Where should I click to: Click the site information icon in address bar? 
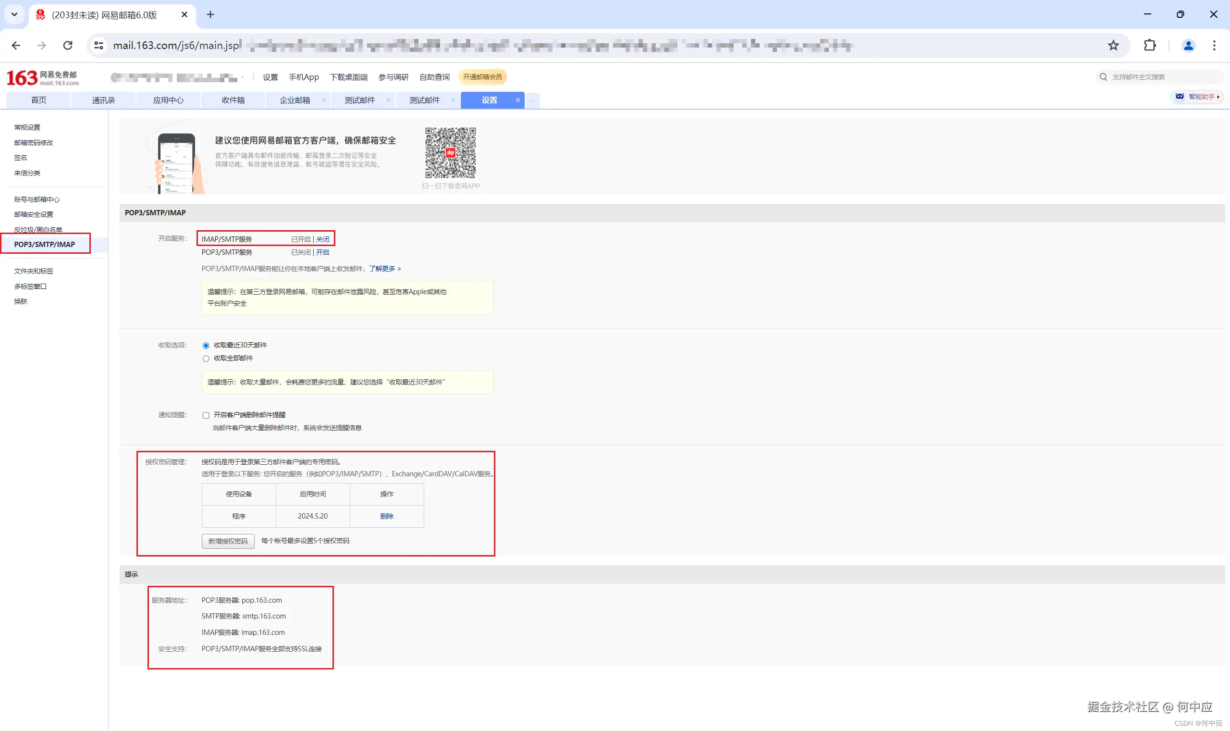pos(99,45)
